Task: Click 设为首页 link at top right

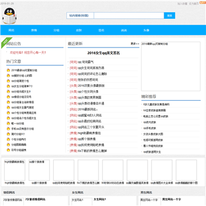Action: coord(194,3)
